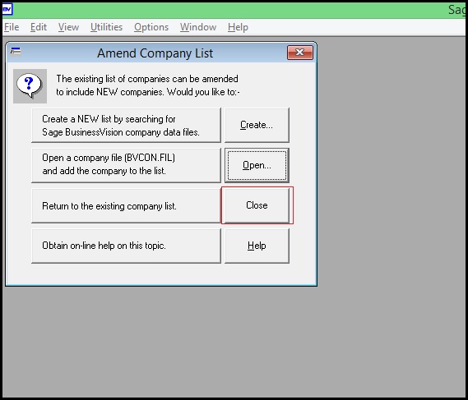Click the Help button in the dialog
Viewport: 468px width, 400px height.
point(257,246)
